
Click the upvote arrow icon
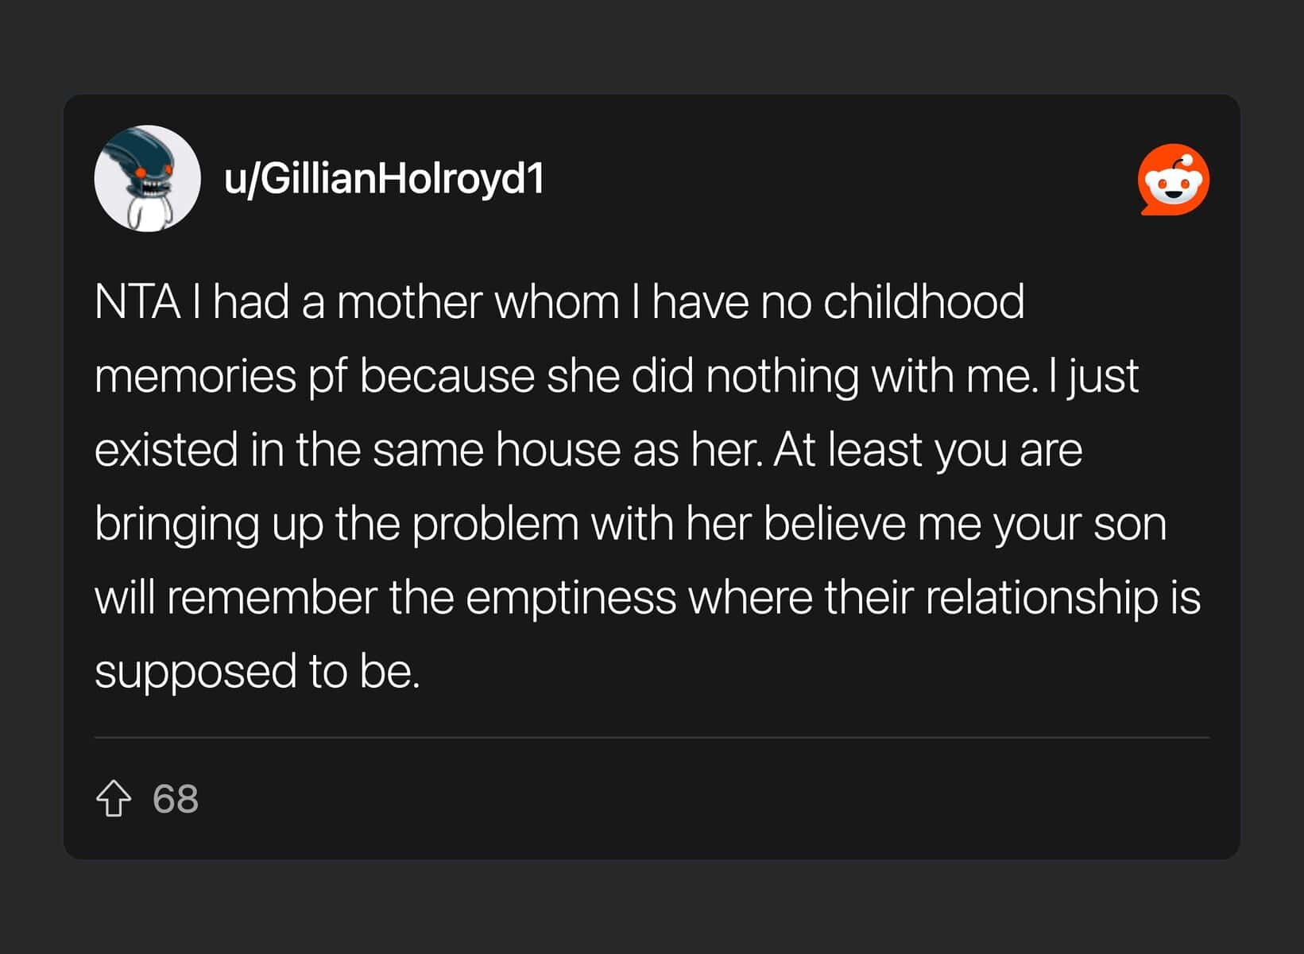[114, 798]
